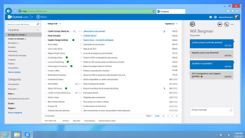Click the search magnifier icon
Viewport: 245px width, 138px height.
coord(38,24)
